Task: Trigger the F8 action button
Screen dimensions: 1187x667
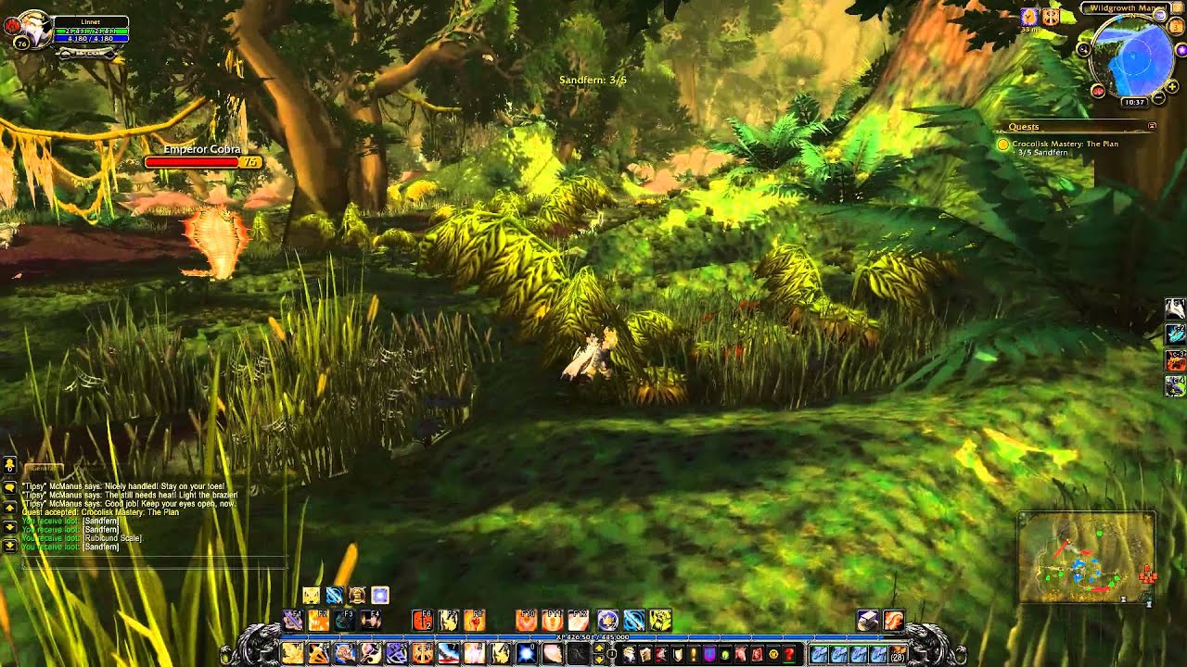Action: point(474,621)
